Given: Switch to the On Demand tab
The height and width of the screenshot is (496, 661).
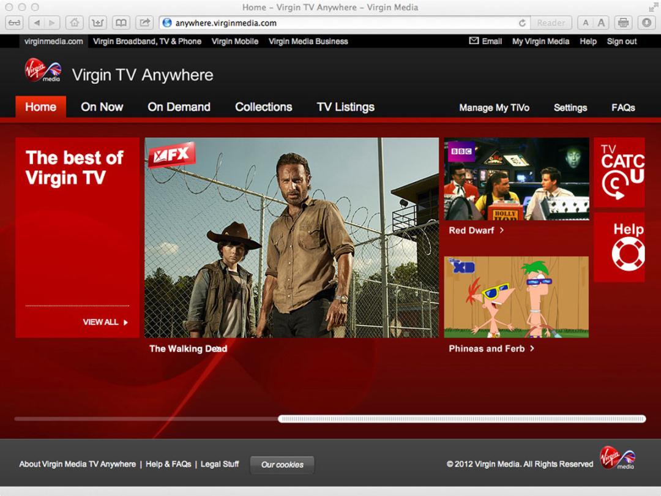Looking at the screenshot, I should (x=179, y=107).
